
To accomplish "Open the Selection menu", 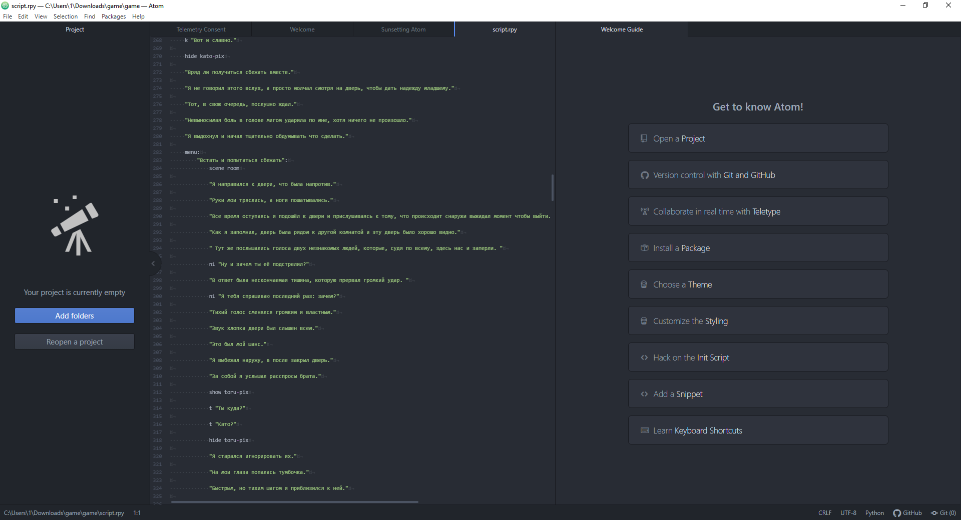I will click(66, 16).
